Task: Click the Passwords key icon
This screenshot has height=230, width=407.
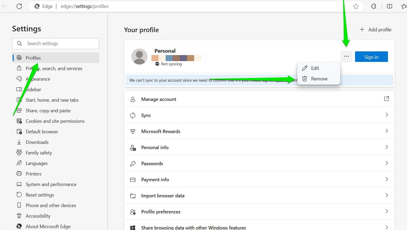Action: 133,164
